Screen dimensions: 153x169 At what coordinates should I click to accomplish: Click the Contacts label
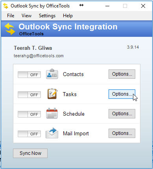73,74
